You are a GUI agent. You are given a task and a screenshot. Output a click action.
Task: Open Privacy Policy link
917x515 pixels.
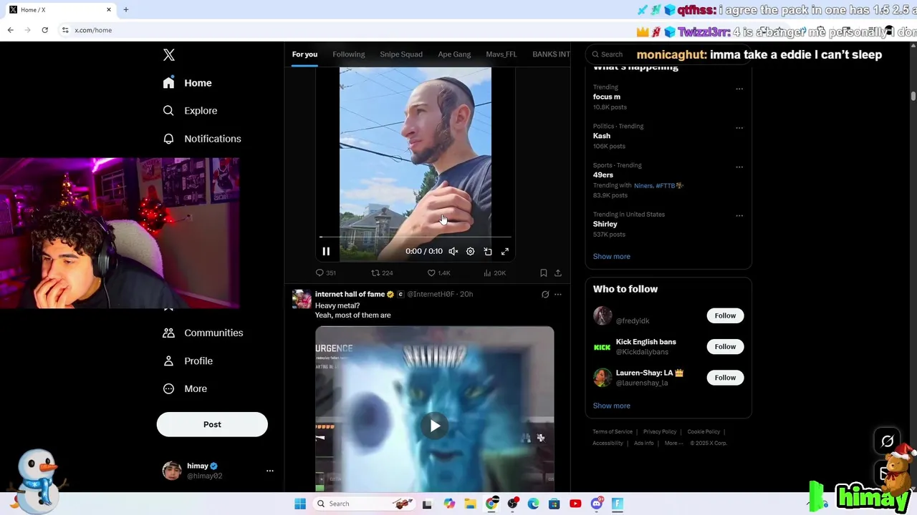click(660, 431)
